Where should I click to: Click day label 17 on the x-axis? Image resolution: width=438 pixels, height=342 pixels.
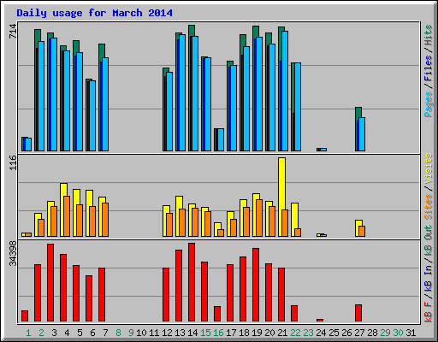point(231,333)
